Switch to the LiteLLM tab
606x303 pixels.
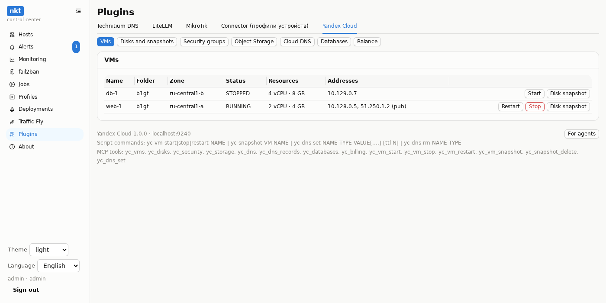click(x=162, y=26)
